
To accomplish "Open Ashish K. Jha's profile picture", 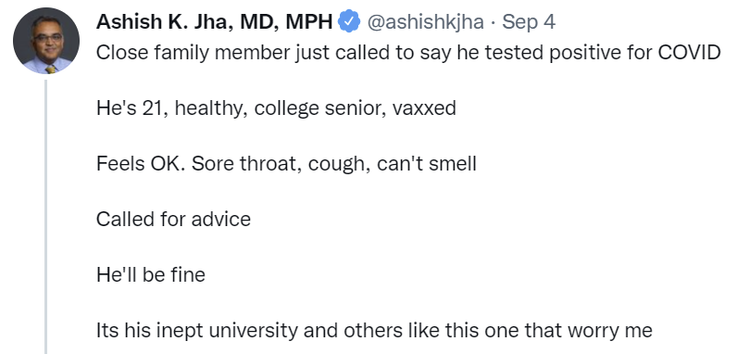I will pos(46,41).
